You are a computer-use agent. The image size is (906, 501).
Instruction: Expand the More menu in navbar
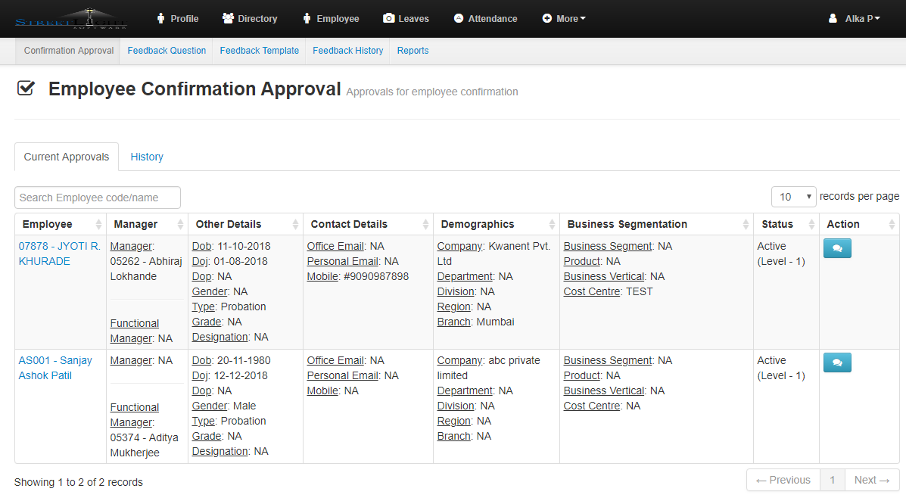564,19
